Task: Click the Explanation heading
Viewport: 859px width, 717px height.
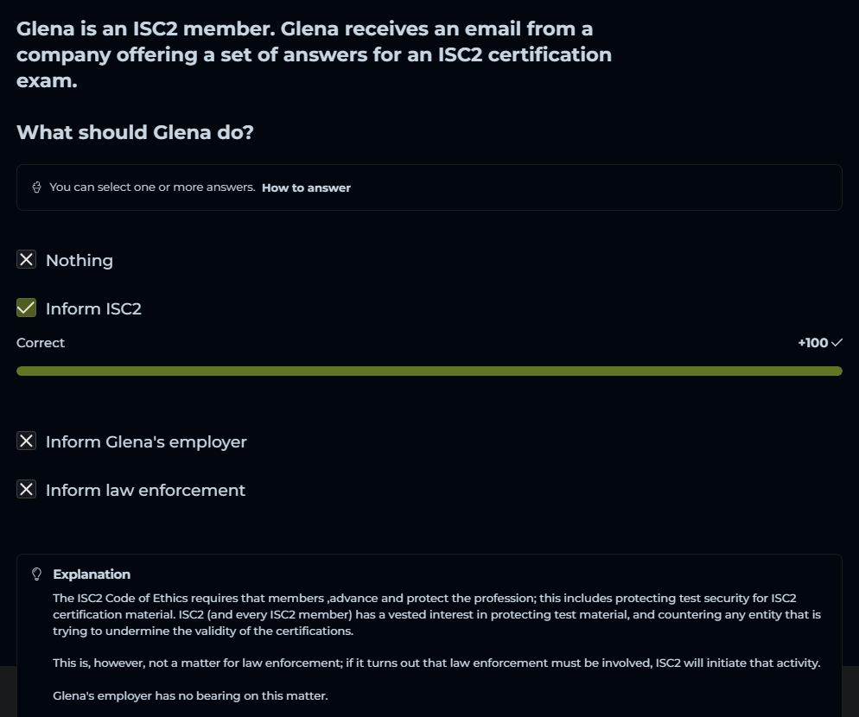Action: click(x=92, y=574)
